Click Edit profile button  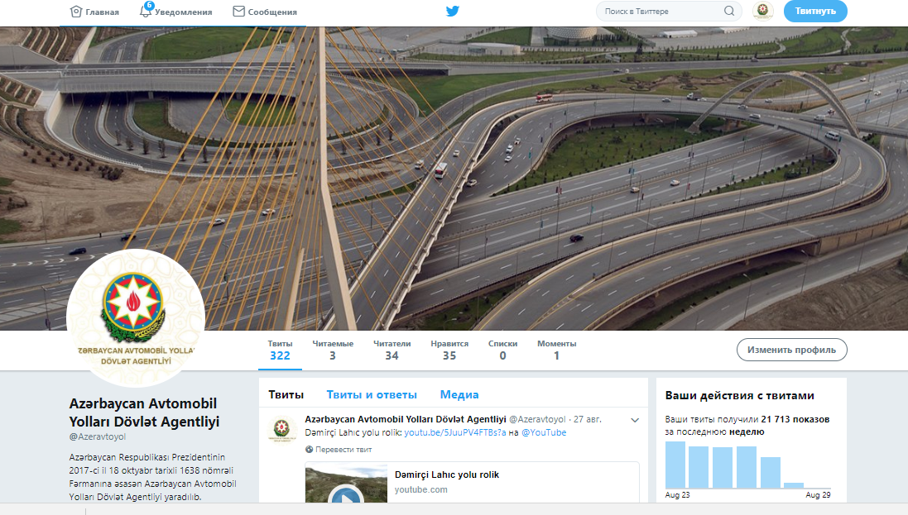791,350
